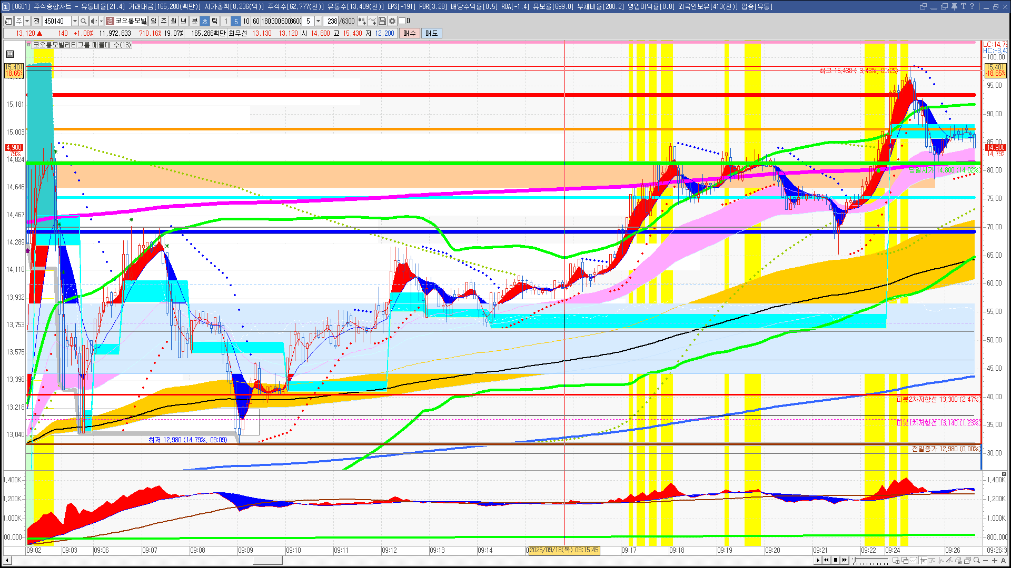Viewport: 1011px width, 568px height.
Task: Open the stock code 450140 dropdown arrow
Action: pos(75,21)
